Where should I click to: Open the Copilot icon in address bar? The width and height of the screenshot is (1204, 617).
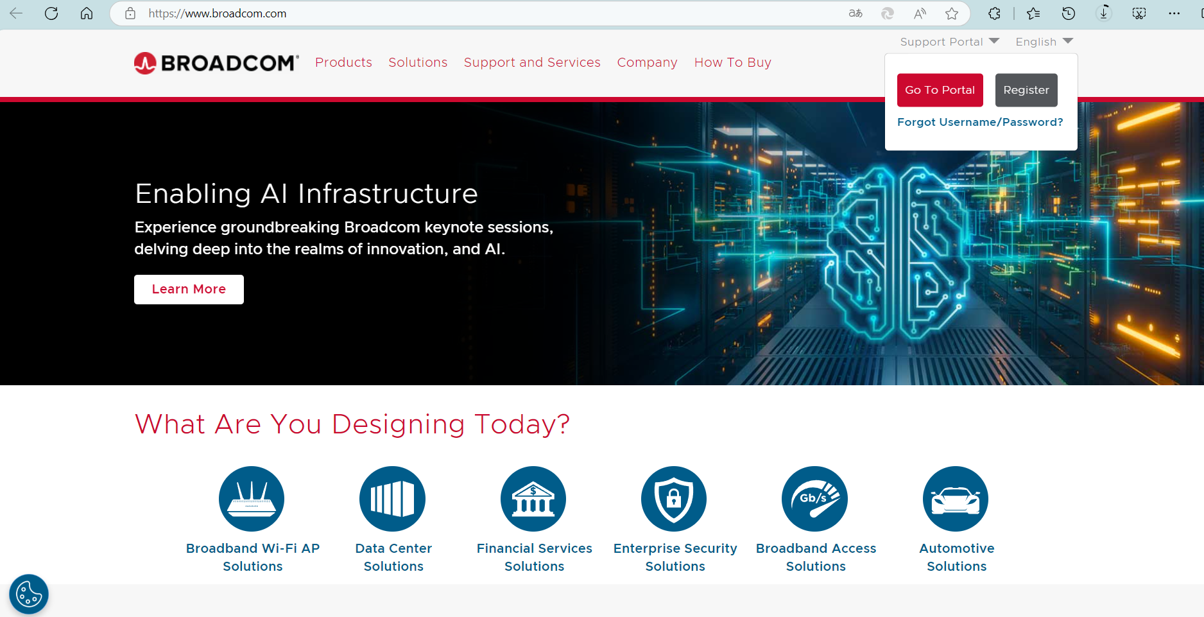(x=888, y=13)
